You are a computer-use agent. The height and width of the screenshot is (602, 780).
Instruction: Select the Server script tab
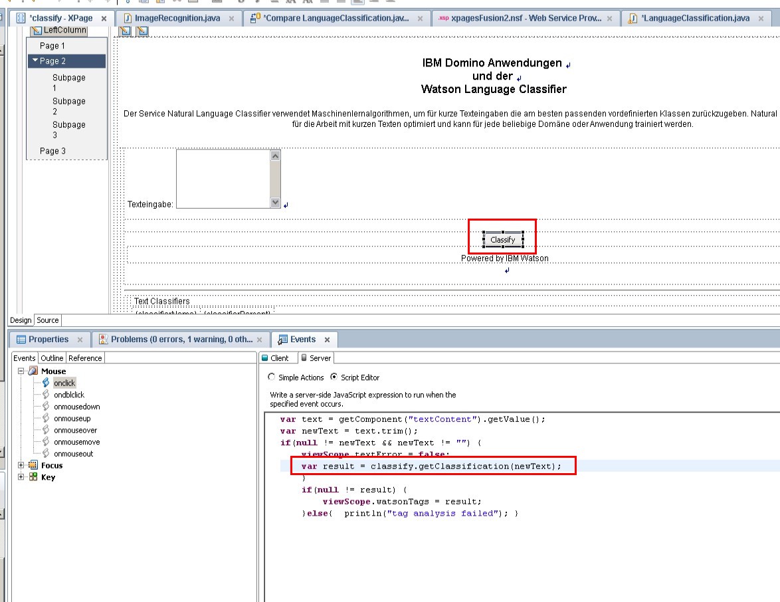(x=316, y=357)
